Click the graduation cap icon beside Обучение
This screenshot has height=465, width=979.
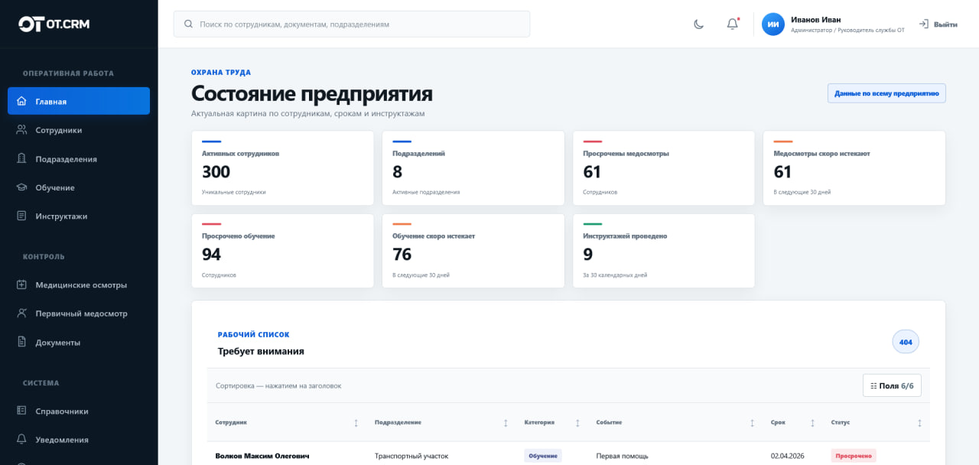coord(21,187)
